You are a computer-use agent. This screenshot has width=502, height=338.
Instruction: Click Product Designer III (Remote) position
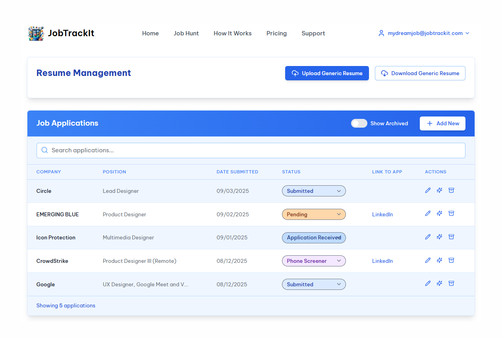point(139,261)
